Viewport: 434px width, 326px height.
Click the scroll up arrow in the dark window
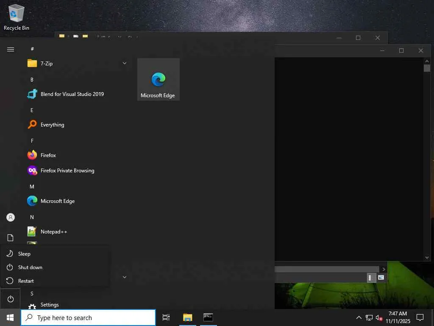click(x=427, y=61)
